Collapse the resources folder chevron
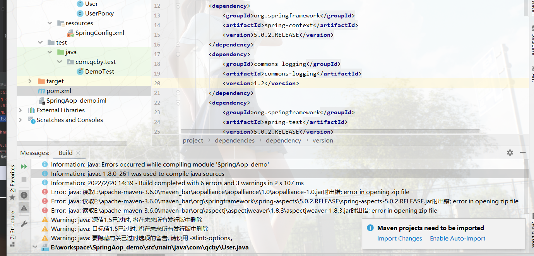 pyautogui.click(x=50, y=23)
